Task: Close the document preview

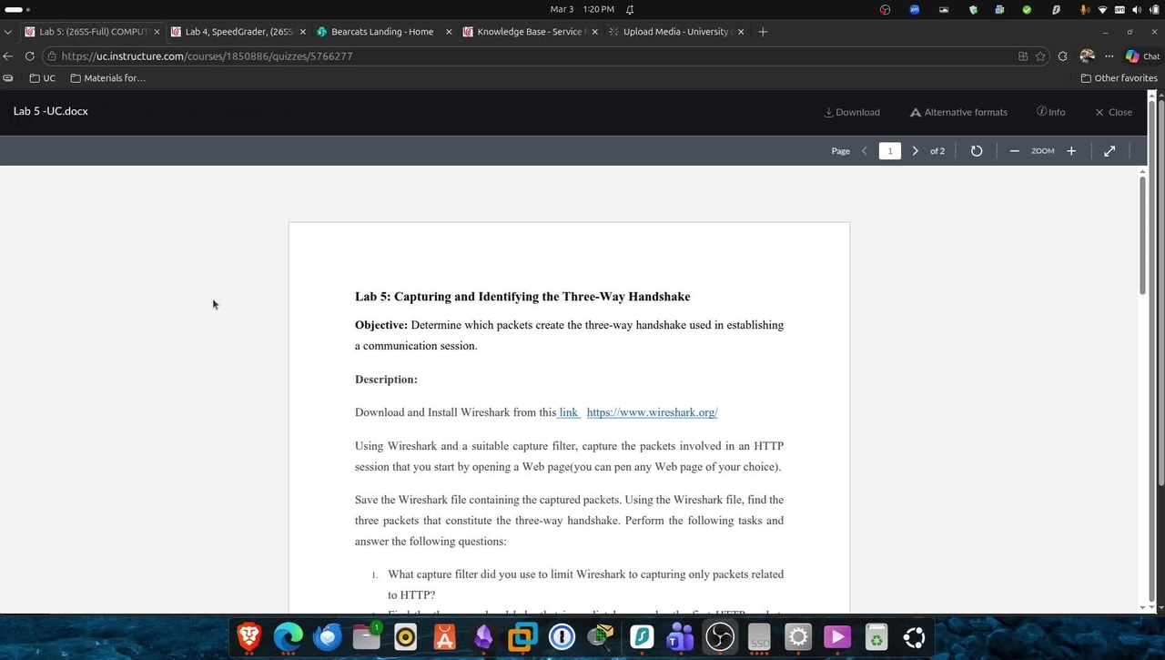Action: click(x=1113, y=112)
